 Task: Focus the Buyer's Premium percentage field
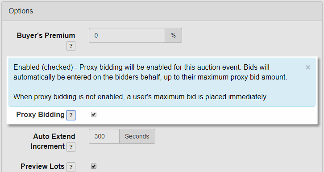[127, 35]
